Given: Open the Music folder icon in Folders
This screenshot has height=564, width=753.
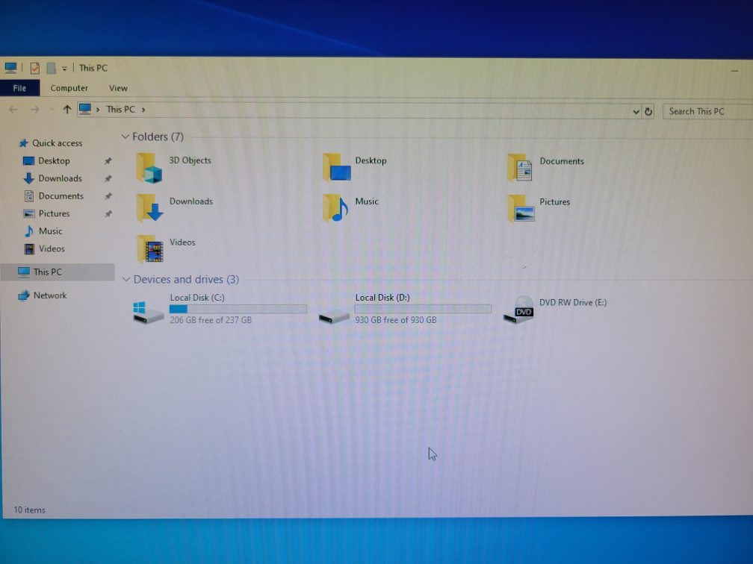Looking at the screenshot, I should pos(335,208).
